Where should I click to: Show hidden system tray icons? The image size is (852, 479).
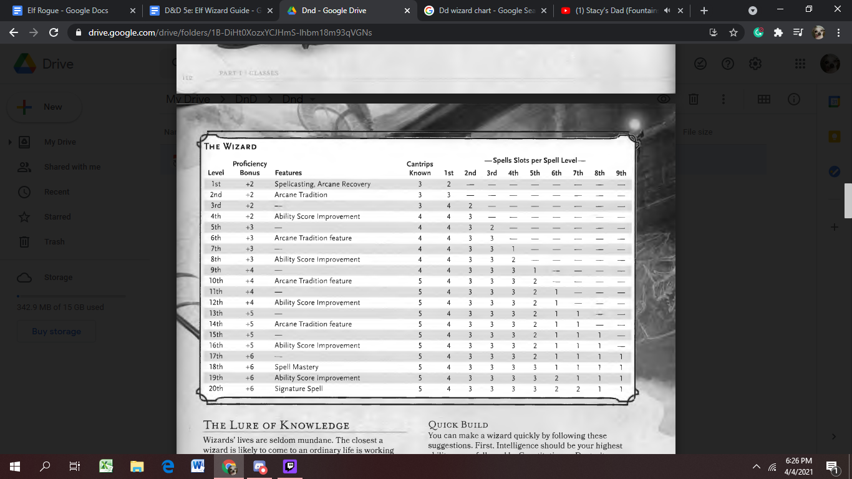[x=757, y=466]
